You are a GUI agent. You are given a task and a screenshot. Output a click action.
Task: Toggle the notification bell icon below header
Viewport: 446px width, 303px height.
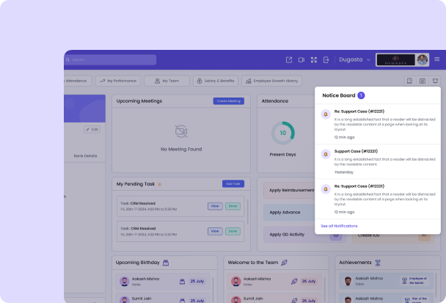tap(435, 81)
